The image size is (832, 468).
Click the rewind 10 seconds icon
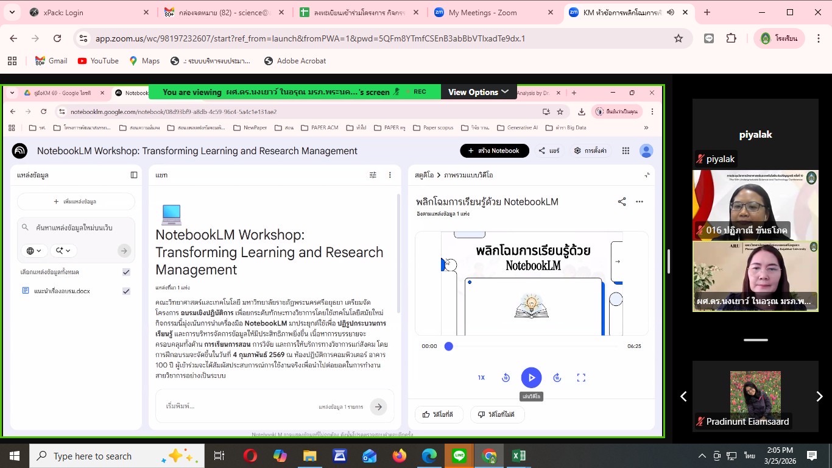[506, 378]
